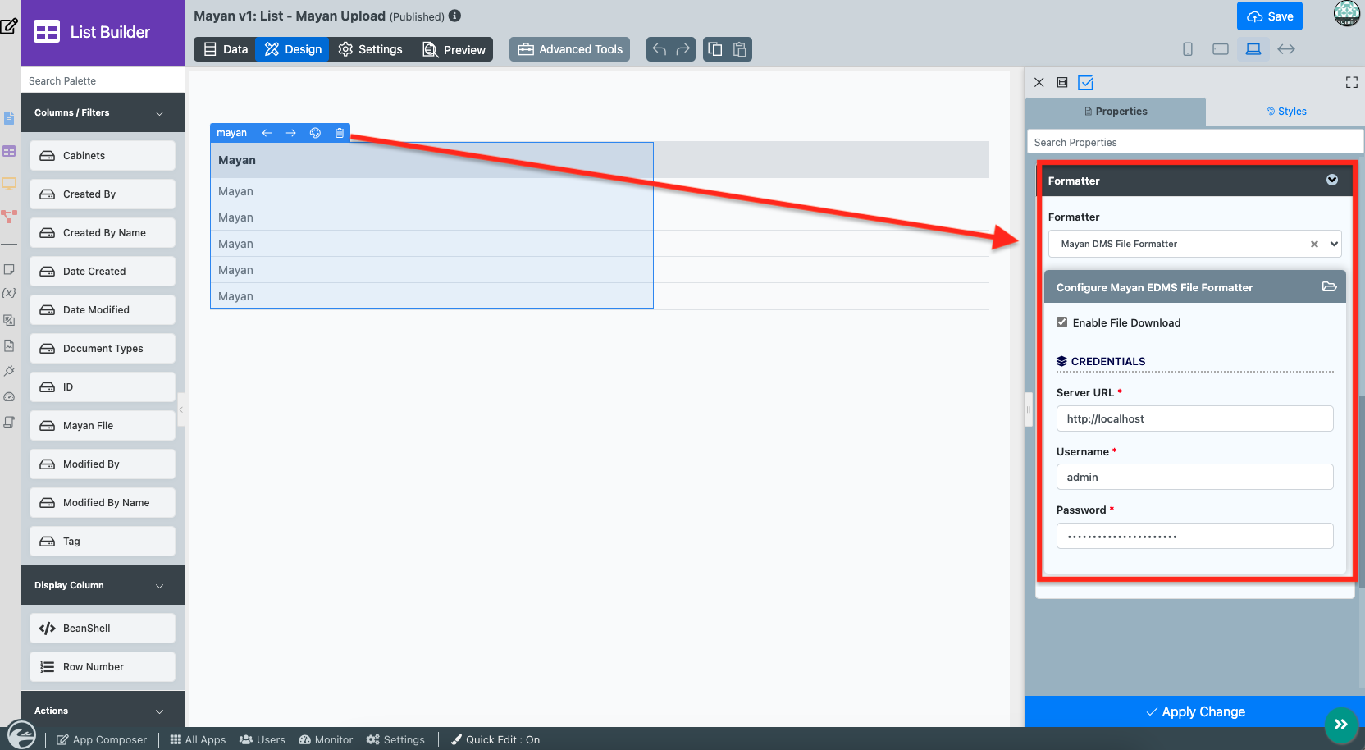Collapse the Actions palette section

pos(160,711)
